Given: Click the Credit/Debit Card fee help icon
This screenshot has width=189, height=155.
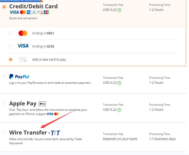Looking at the screenshot, I should coord(119,10).
